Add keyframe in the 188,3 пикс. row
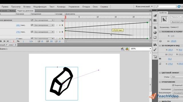 coord(60,25)
